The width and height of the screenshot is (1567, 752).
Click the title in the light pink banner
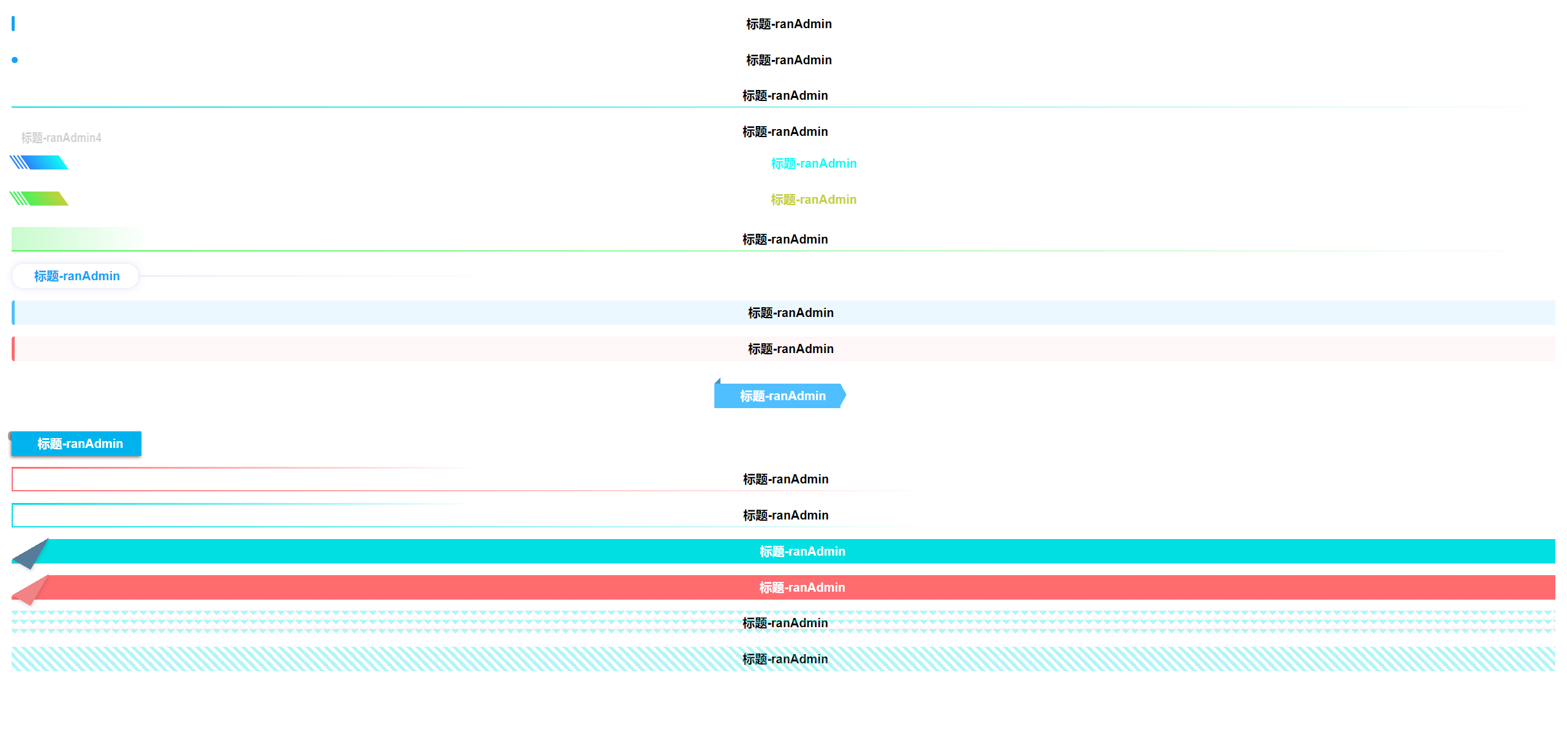pyautogui.click(x=790, y=349)
